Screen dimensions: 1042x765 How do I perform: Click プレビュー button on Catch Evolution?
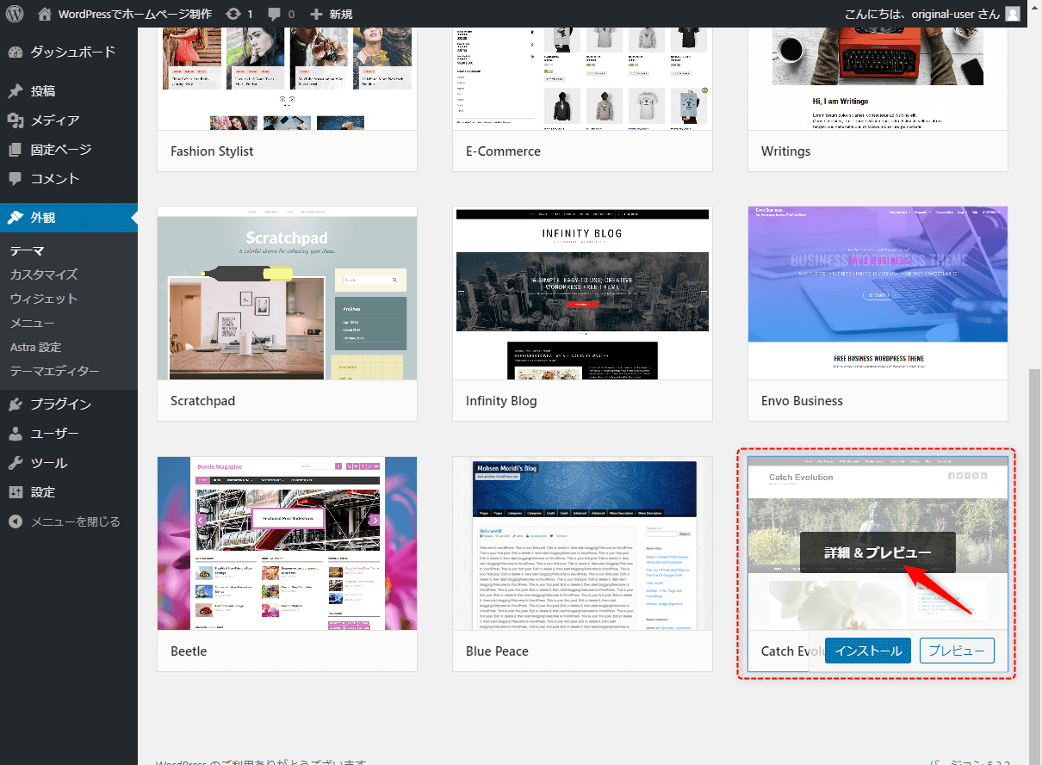957,651
